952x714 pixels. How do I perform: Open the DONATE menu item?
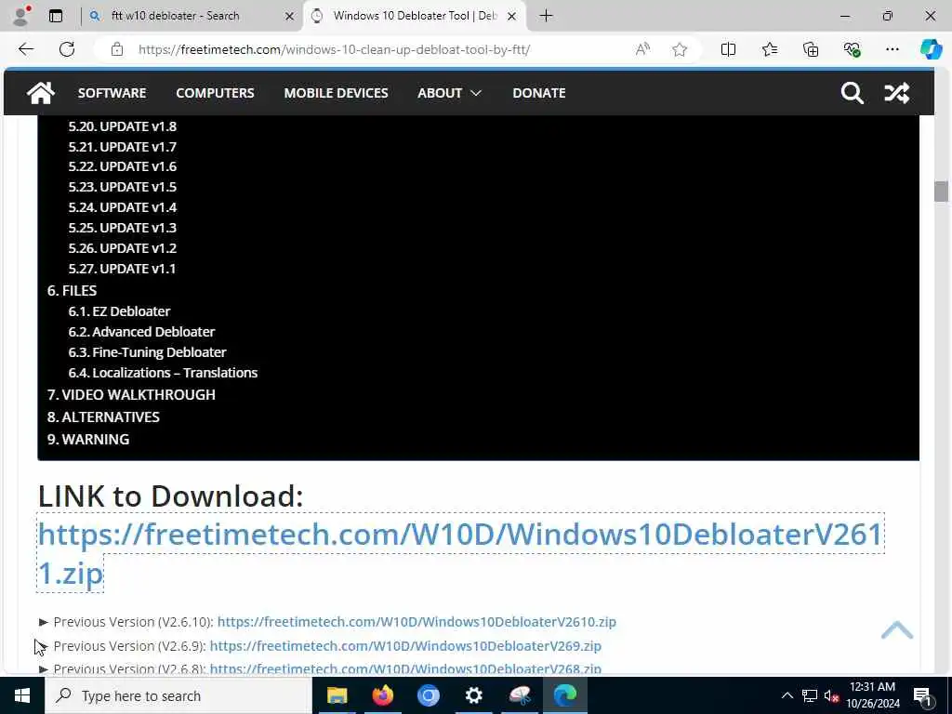coord(539,93)
